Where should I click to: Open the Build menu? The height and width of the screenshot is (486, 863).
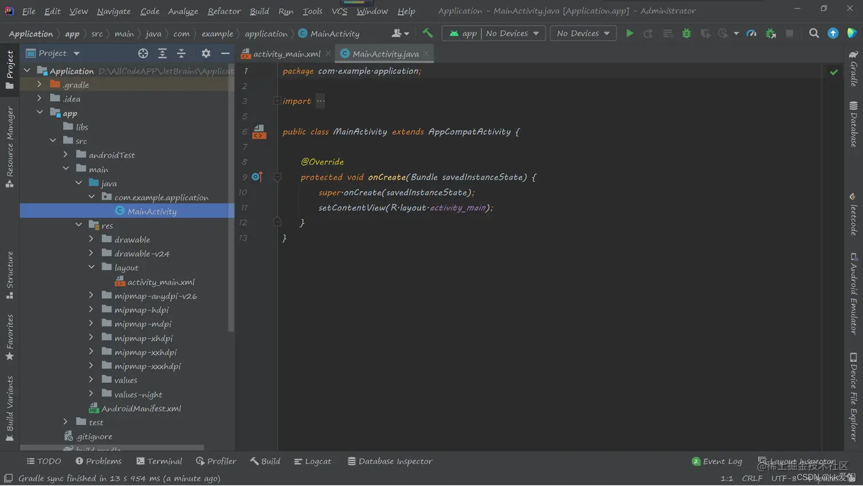pyautogui.click(x=259, y=11)
